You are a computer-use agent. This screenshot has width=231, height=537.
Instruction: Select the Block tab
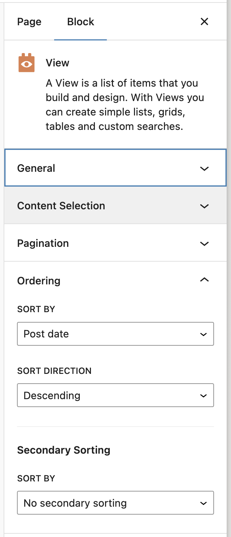coord(80,22)
